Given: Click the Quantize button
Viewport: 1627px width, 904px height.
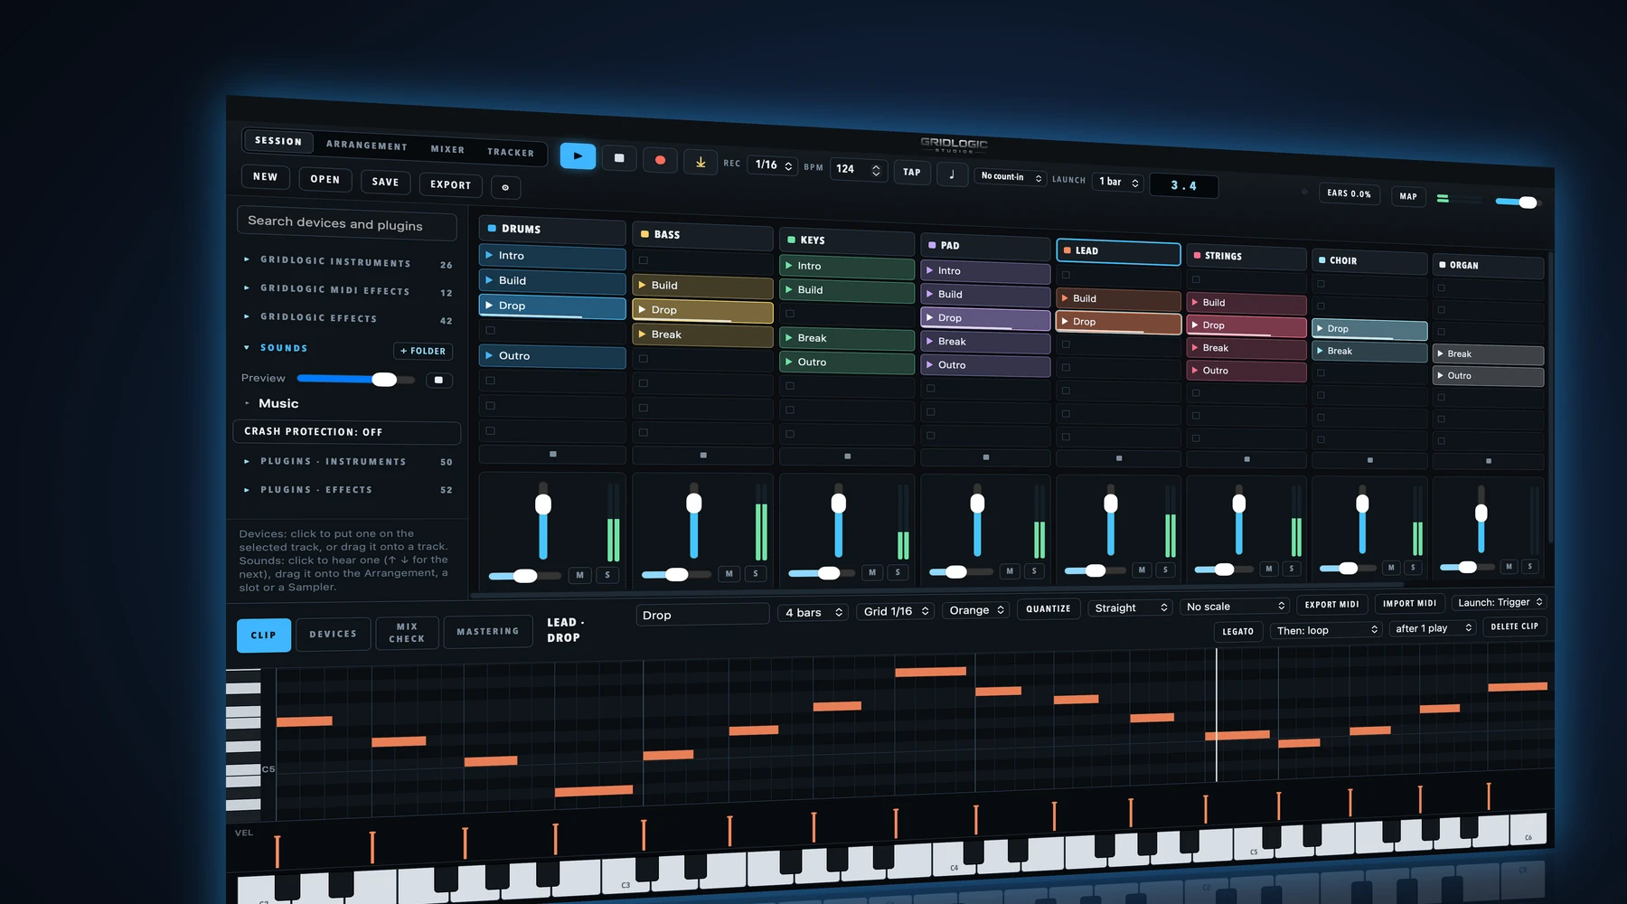Looking at the screenshot, I should (x=1049, y=609).
